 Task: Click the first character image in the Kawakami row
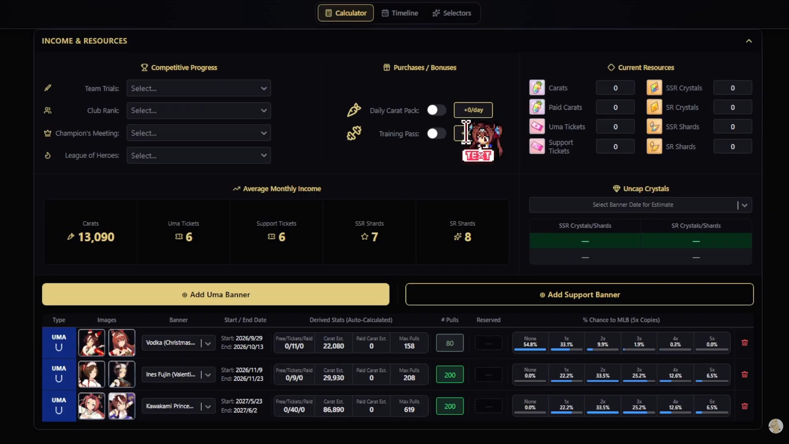coord(92,406)
